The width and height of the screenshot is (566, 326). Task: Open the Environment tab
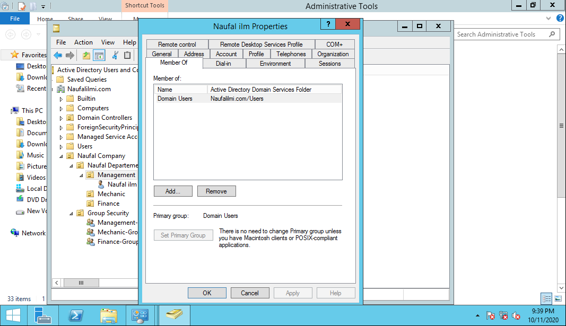point(275,64)
